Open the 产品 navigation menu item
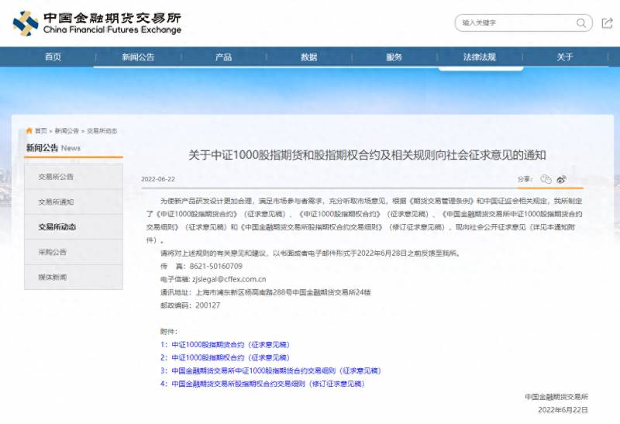620x424 pixels. click(x=223, y=57)
